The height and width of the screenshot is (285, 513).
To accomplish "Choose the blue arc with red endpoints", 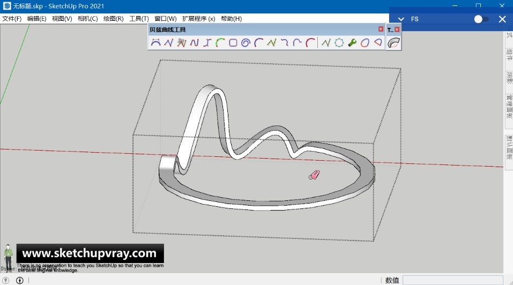I will (259, 43).
